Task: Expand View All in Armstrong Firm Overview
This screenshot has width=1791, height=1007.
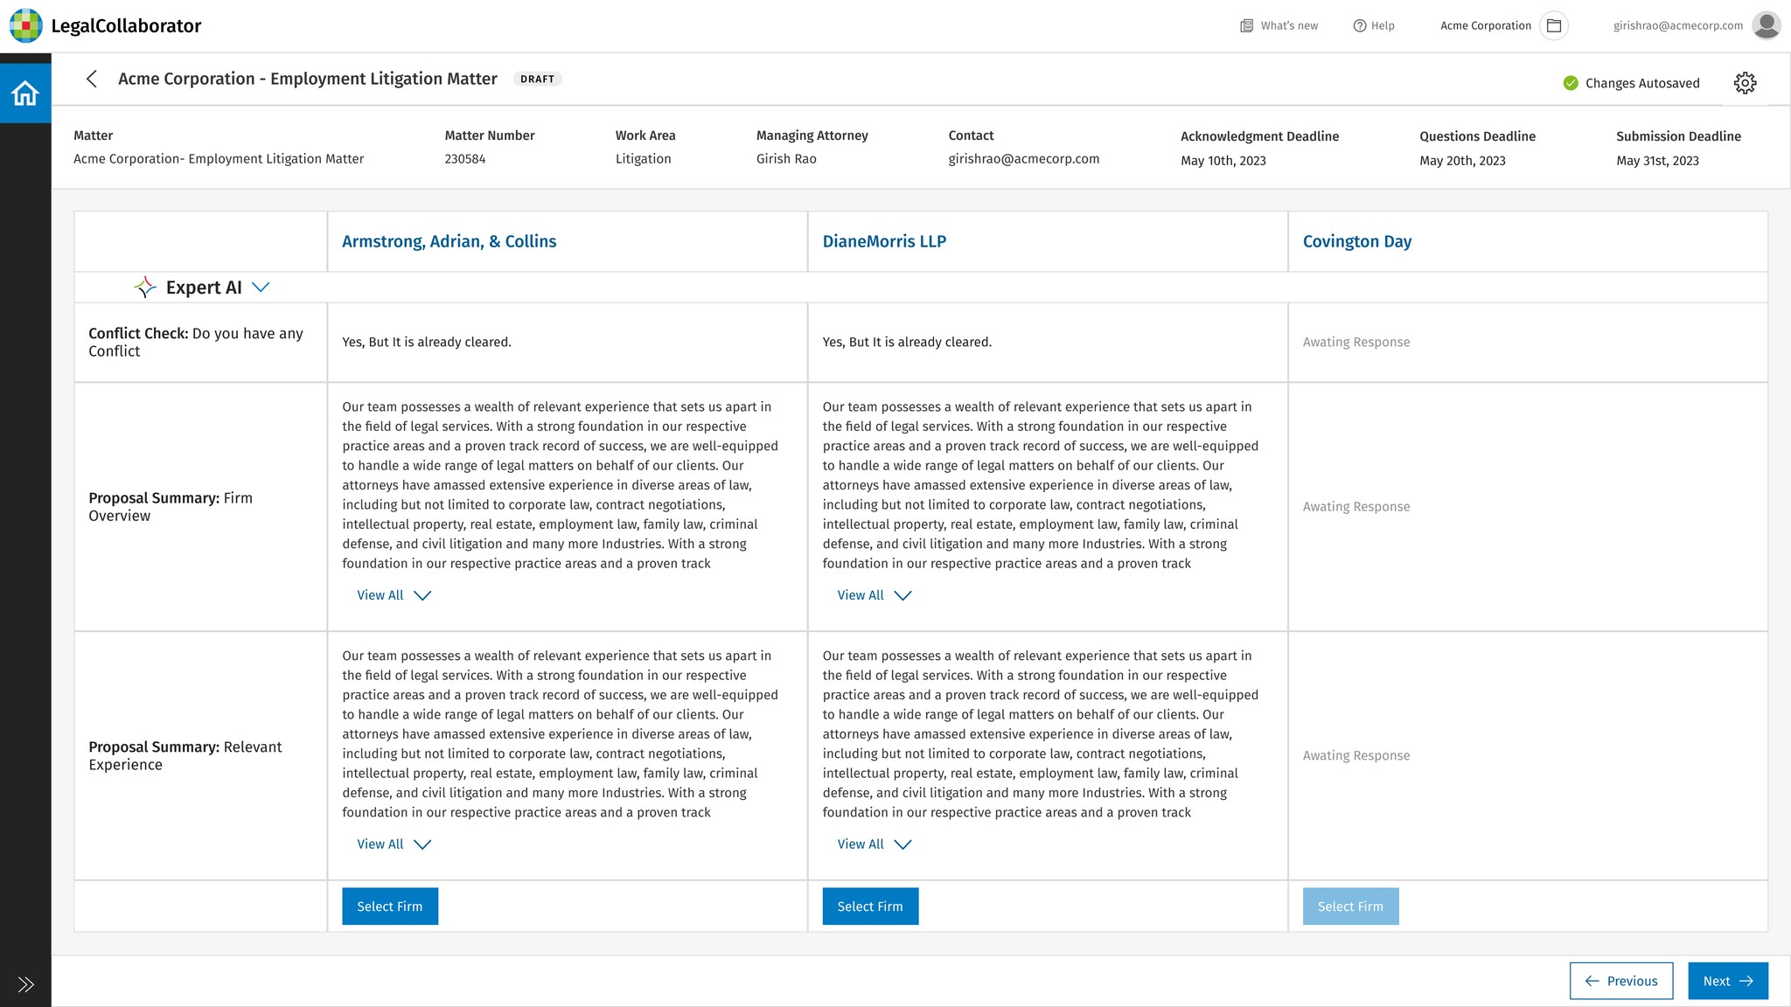Action: coord(394,595)
